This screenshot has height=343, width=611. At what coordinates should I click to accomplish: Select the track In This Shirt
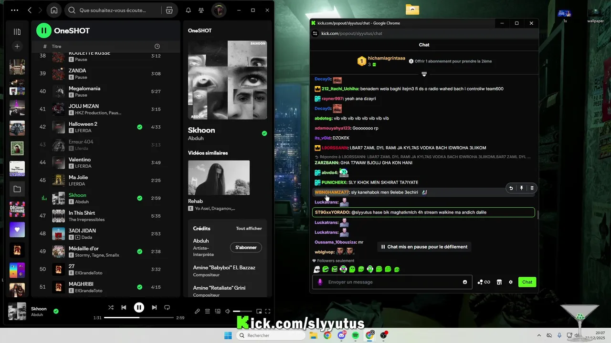[106, 216]
